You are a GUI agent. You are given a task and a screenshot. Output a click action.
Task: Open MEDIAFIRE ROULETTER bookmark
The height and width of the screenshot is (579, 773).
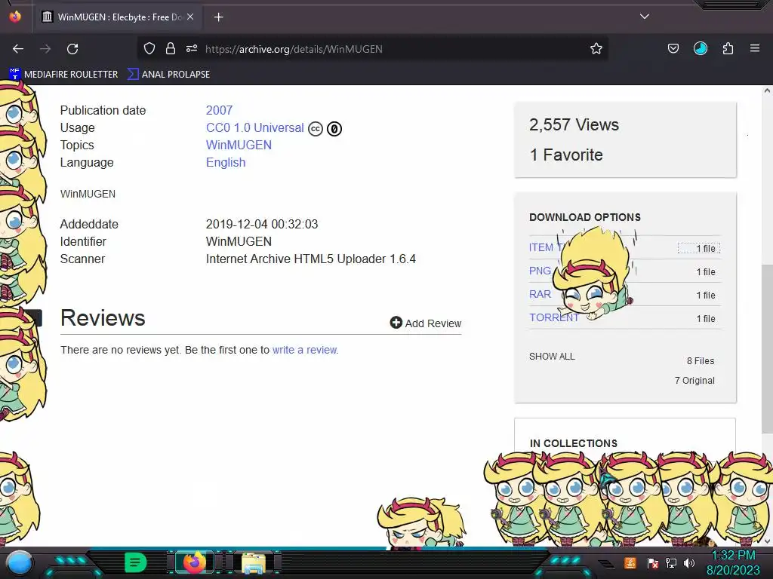pos(63,75)
